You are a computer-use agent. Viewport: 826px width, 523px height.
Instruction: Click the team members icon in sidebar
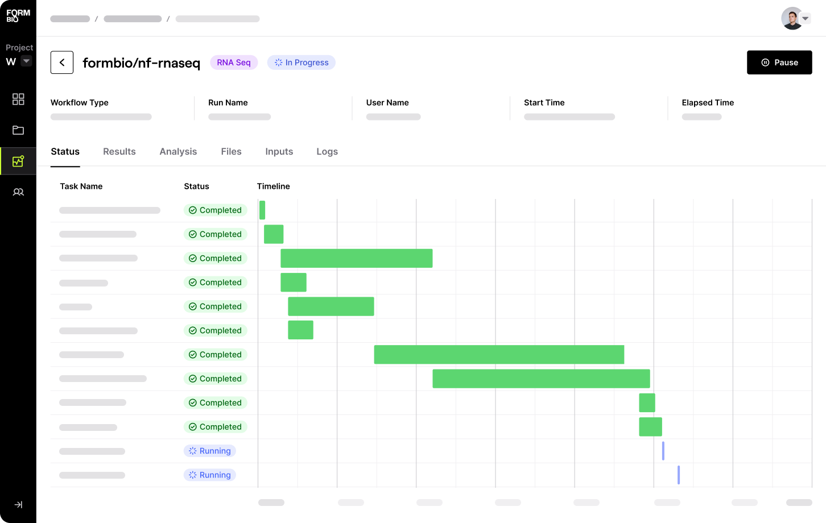coord(18,192)
